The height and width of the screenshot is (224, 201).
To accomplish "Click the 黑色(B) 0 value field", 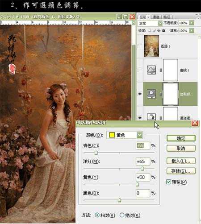I will pos(143,193).
